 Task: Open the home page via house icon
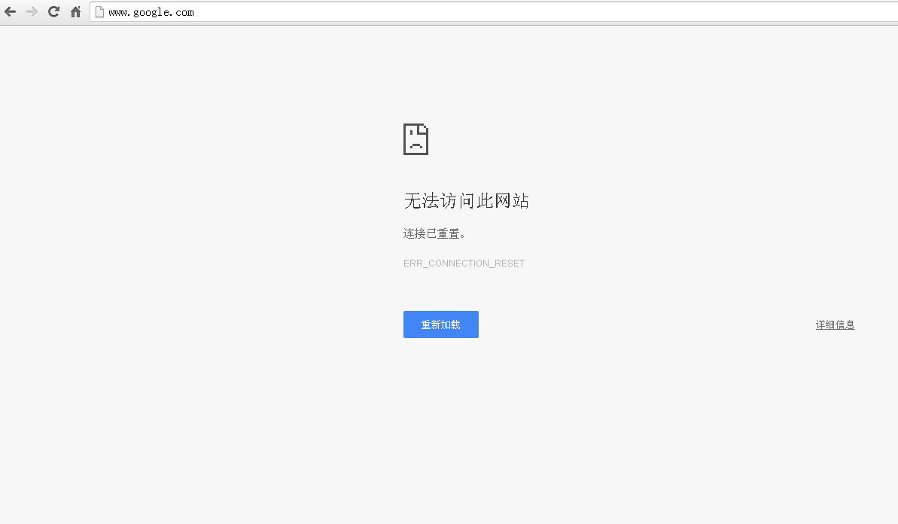pyautogui.click(x=75, y=12)
